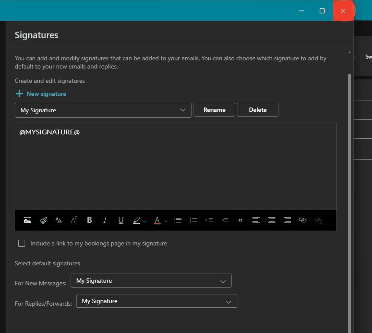
Task: Align text left
Action: point(256,220)
